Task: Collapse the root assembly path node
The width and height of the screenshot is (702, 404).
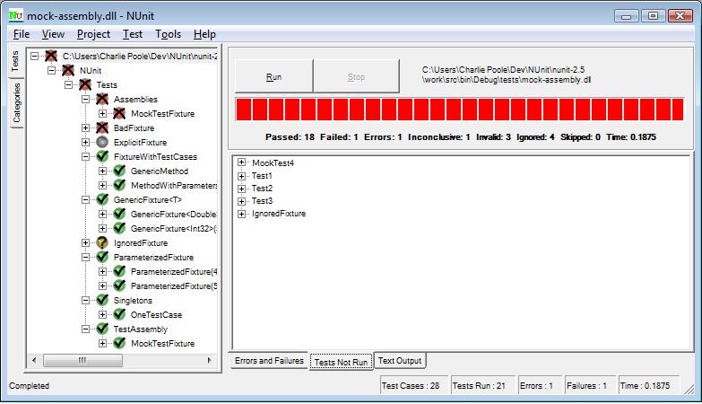Action: click(34, 56)
